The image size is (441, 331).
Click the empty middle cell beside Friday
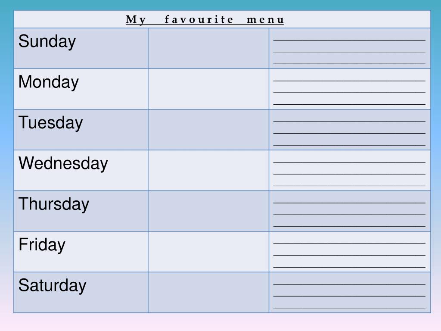(x=208, y=252)
